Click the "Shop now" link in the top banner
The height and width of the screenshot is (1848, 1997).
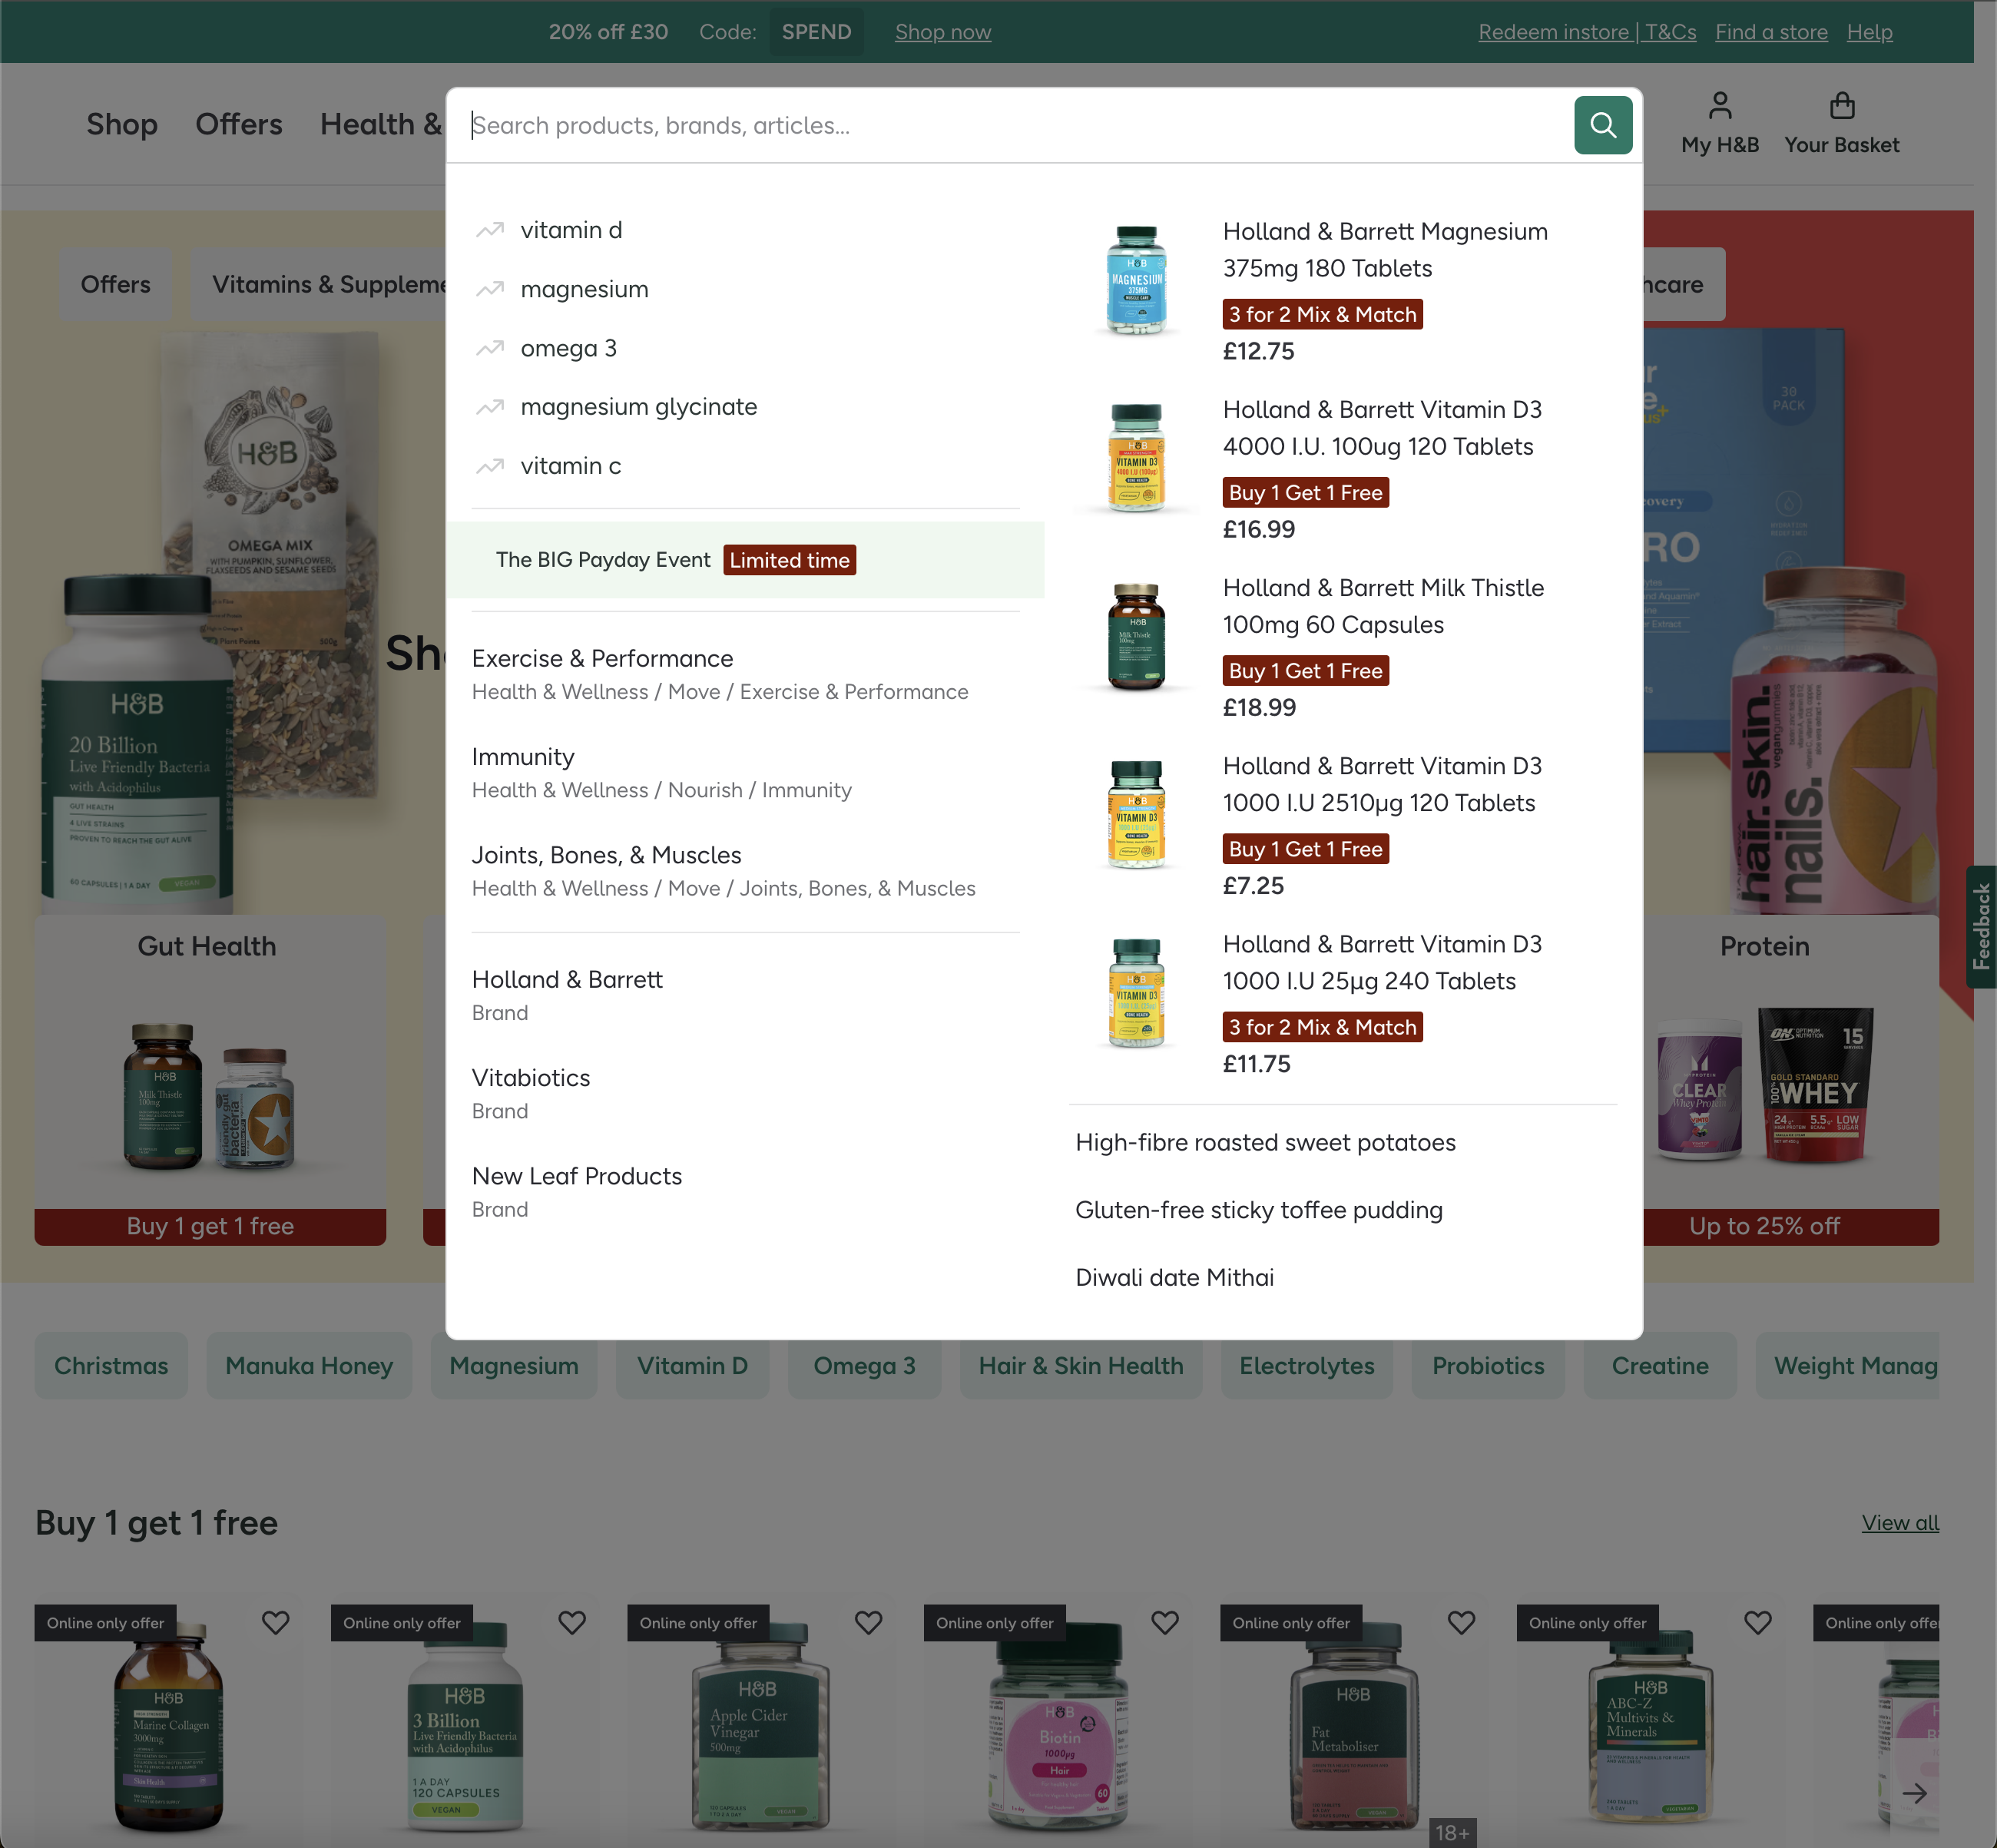941,31
